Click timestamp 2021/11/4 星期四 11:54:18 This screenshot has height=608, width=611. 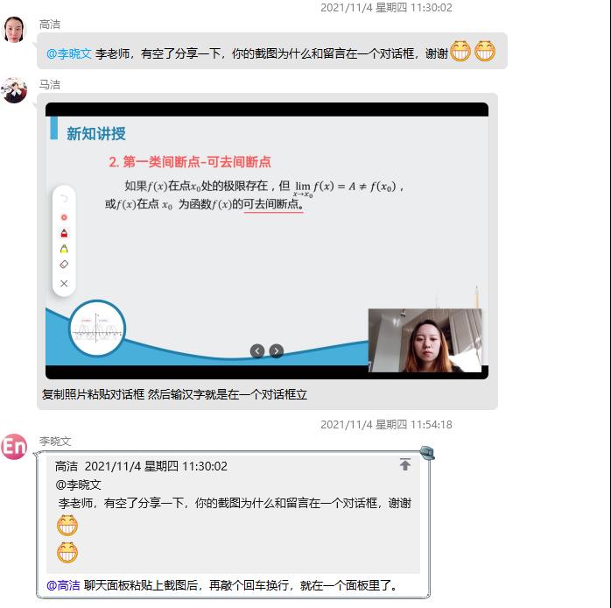click(x=386, y=424)
